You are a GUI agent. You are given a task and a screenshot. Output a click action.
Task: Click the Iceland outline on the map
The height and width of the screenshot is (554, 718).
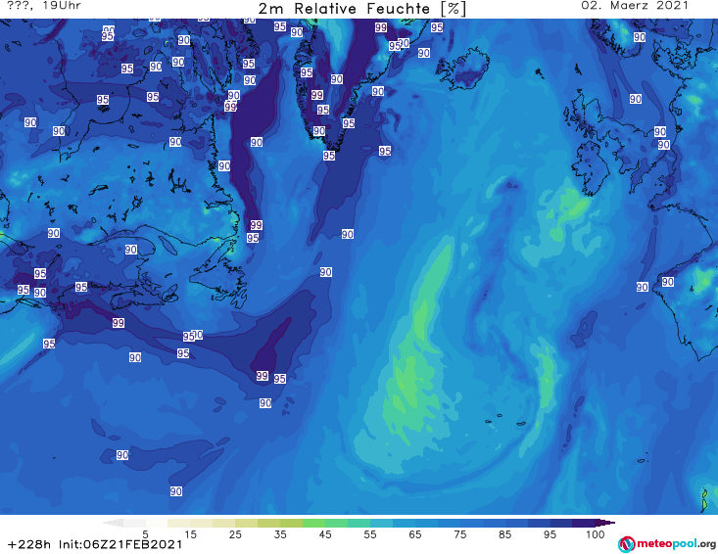[x=462, y=70]
